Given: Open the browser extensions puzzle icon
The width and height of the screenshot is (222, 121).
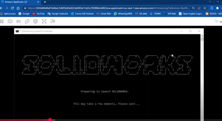Looking at the screenshot, I should [x=217, y=8].
